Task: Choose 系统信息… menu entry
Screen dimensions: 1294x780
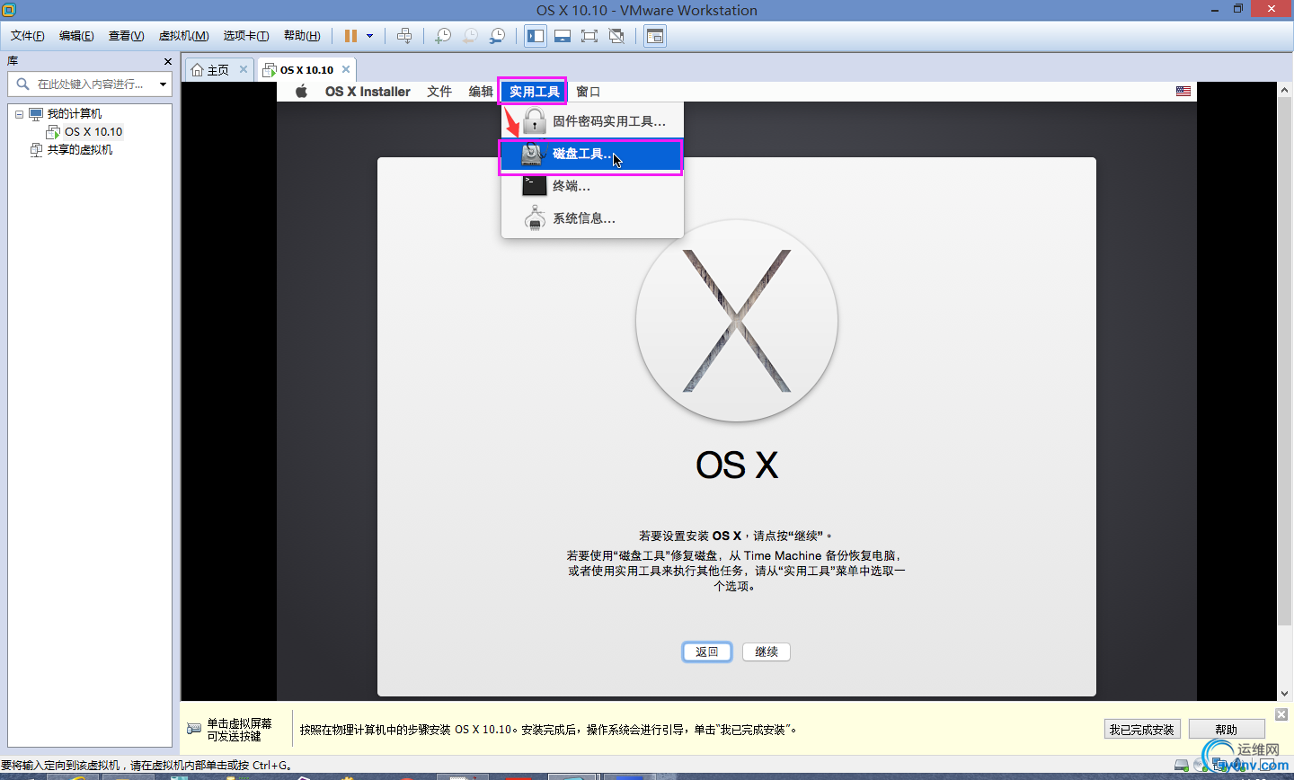Action: (x=592, y=218)
